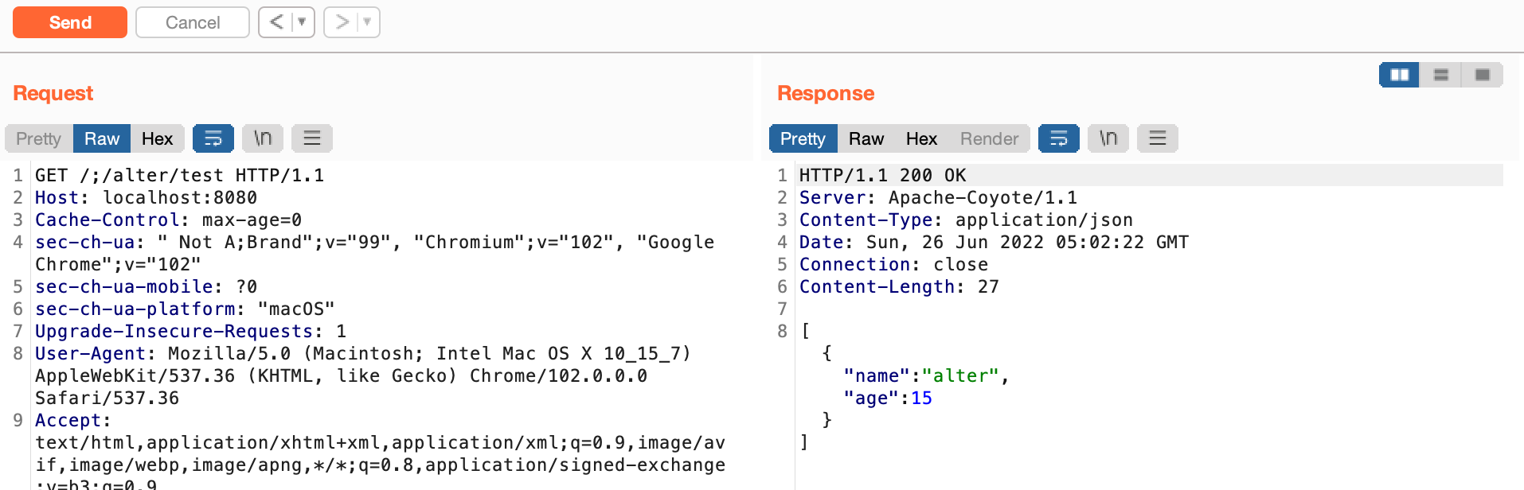The height and width of the screenshot is (490, 1524).
Task: Show non-printable characters in Request editor
Action: [263, 138]
